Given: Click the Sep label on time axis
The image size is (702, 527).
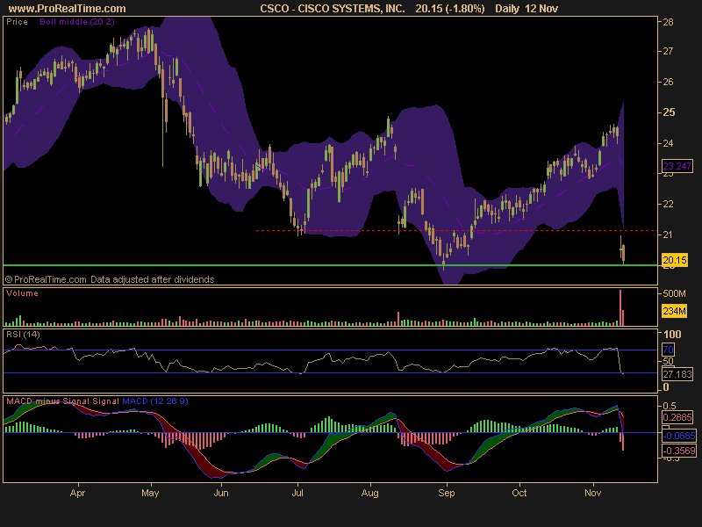Looking at the screenshot, I should 447,493.
